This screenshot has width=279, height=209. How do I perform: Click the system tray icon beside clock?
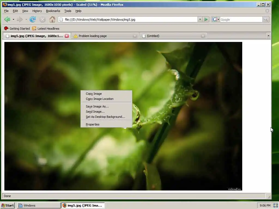[276, 205]
